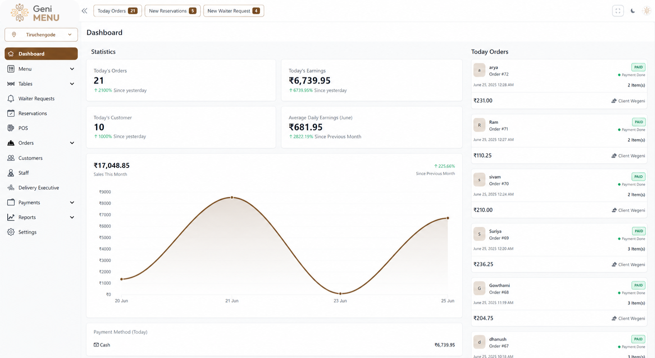
Task: Click the Dashboard home icon
Action: (x=11, y=54)
